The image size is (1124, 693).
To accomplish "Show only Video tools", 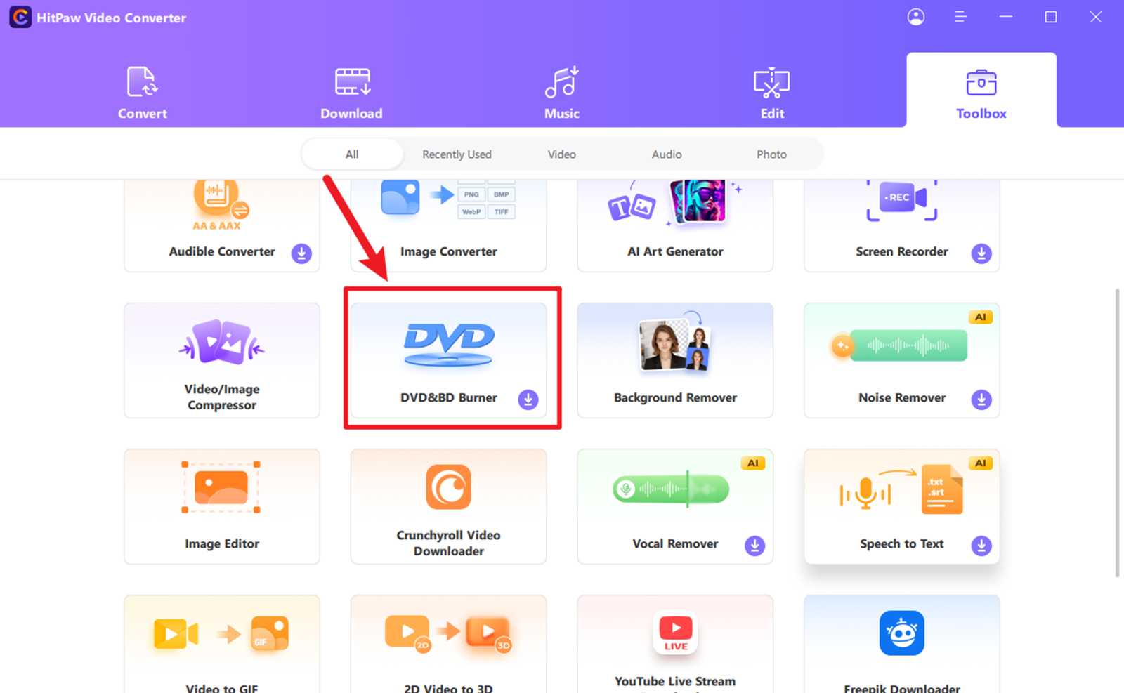I will tap(561, 154).
